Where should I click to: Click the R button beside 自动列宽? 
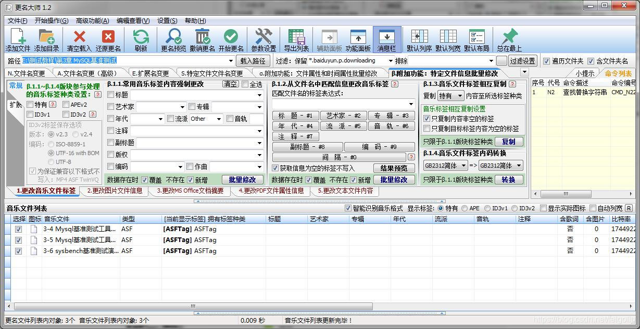(x=629, y=208)
